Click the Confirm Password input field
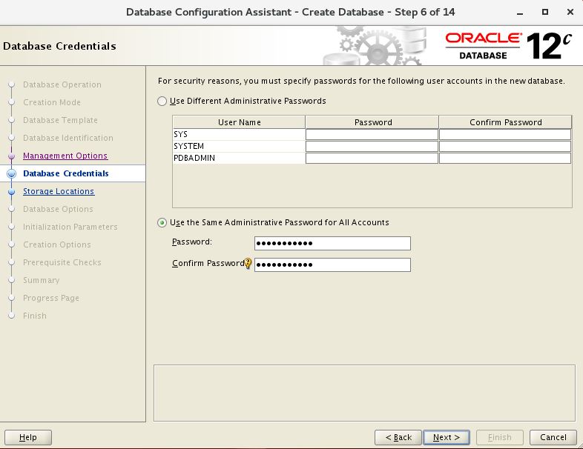The image size is (583, 449). pos(332,265)
